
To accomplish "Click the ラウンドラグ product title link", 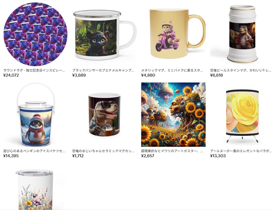I will pos(34,70).
